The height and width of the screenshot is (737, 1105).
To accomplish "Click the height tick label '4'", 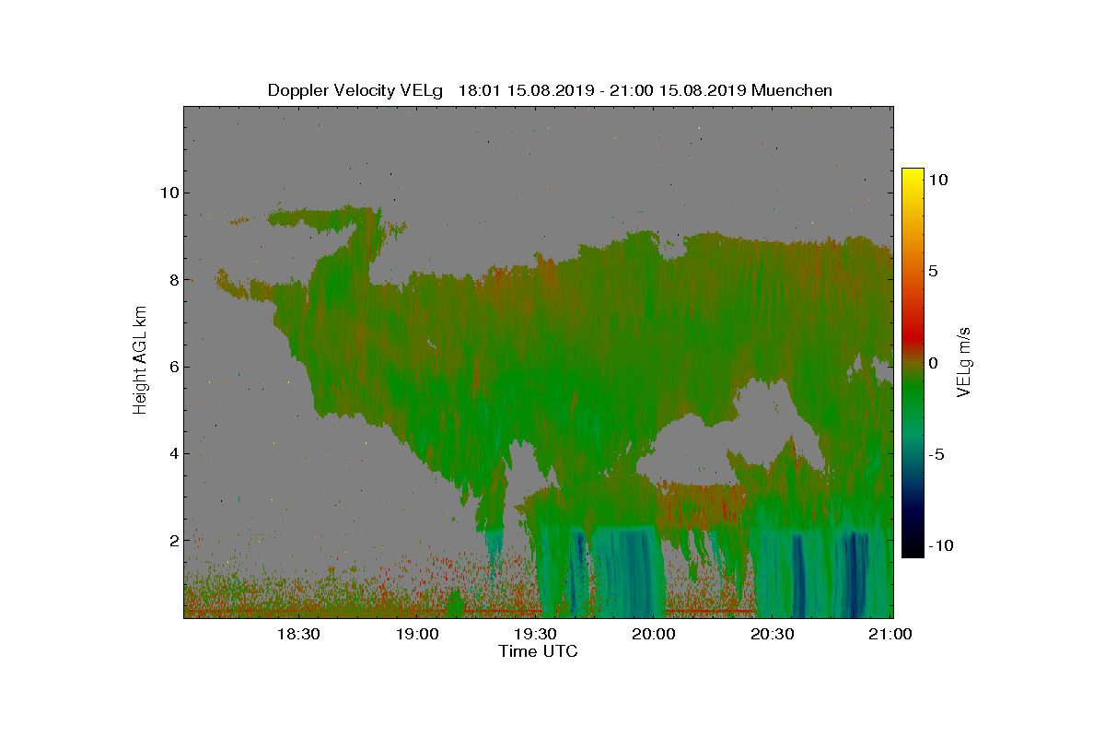I will coord(172,453).
